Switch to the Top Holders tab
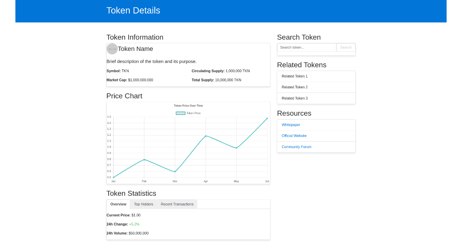This screenshot has width=462, height=243. [143, 204]
